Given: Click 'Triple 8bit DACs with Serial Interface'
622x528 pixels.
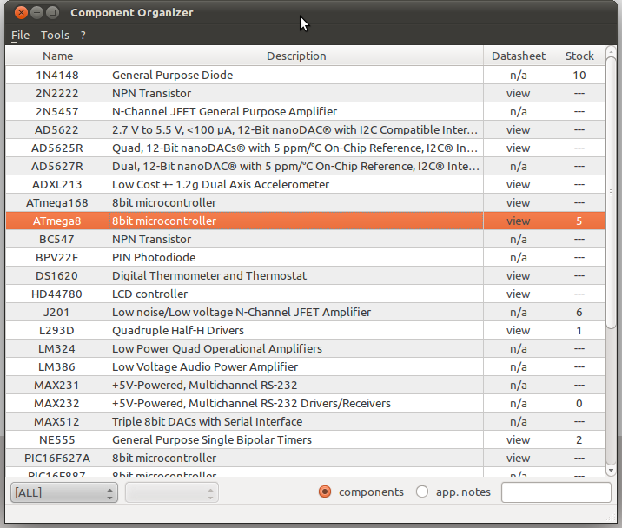Looking at the screenshot, I should click(207, 422).
